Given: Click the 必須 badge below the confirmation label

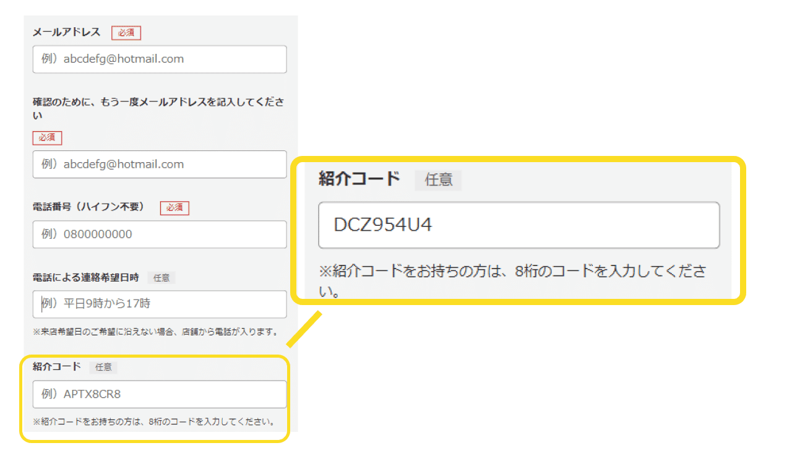Looking at the screenshot, I should click(47, 137).
